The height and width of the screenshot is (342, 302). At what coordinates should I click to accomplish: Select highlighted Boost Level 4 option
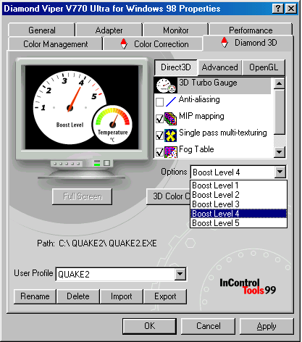(x=238, y=214)
